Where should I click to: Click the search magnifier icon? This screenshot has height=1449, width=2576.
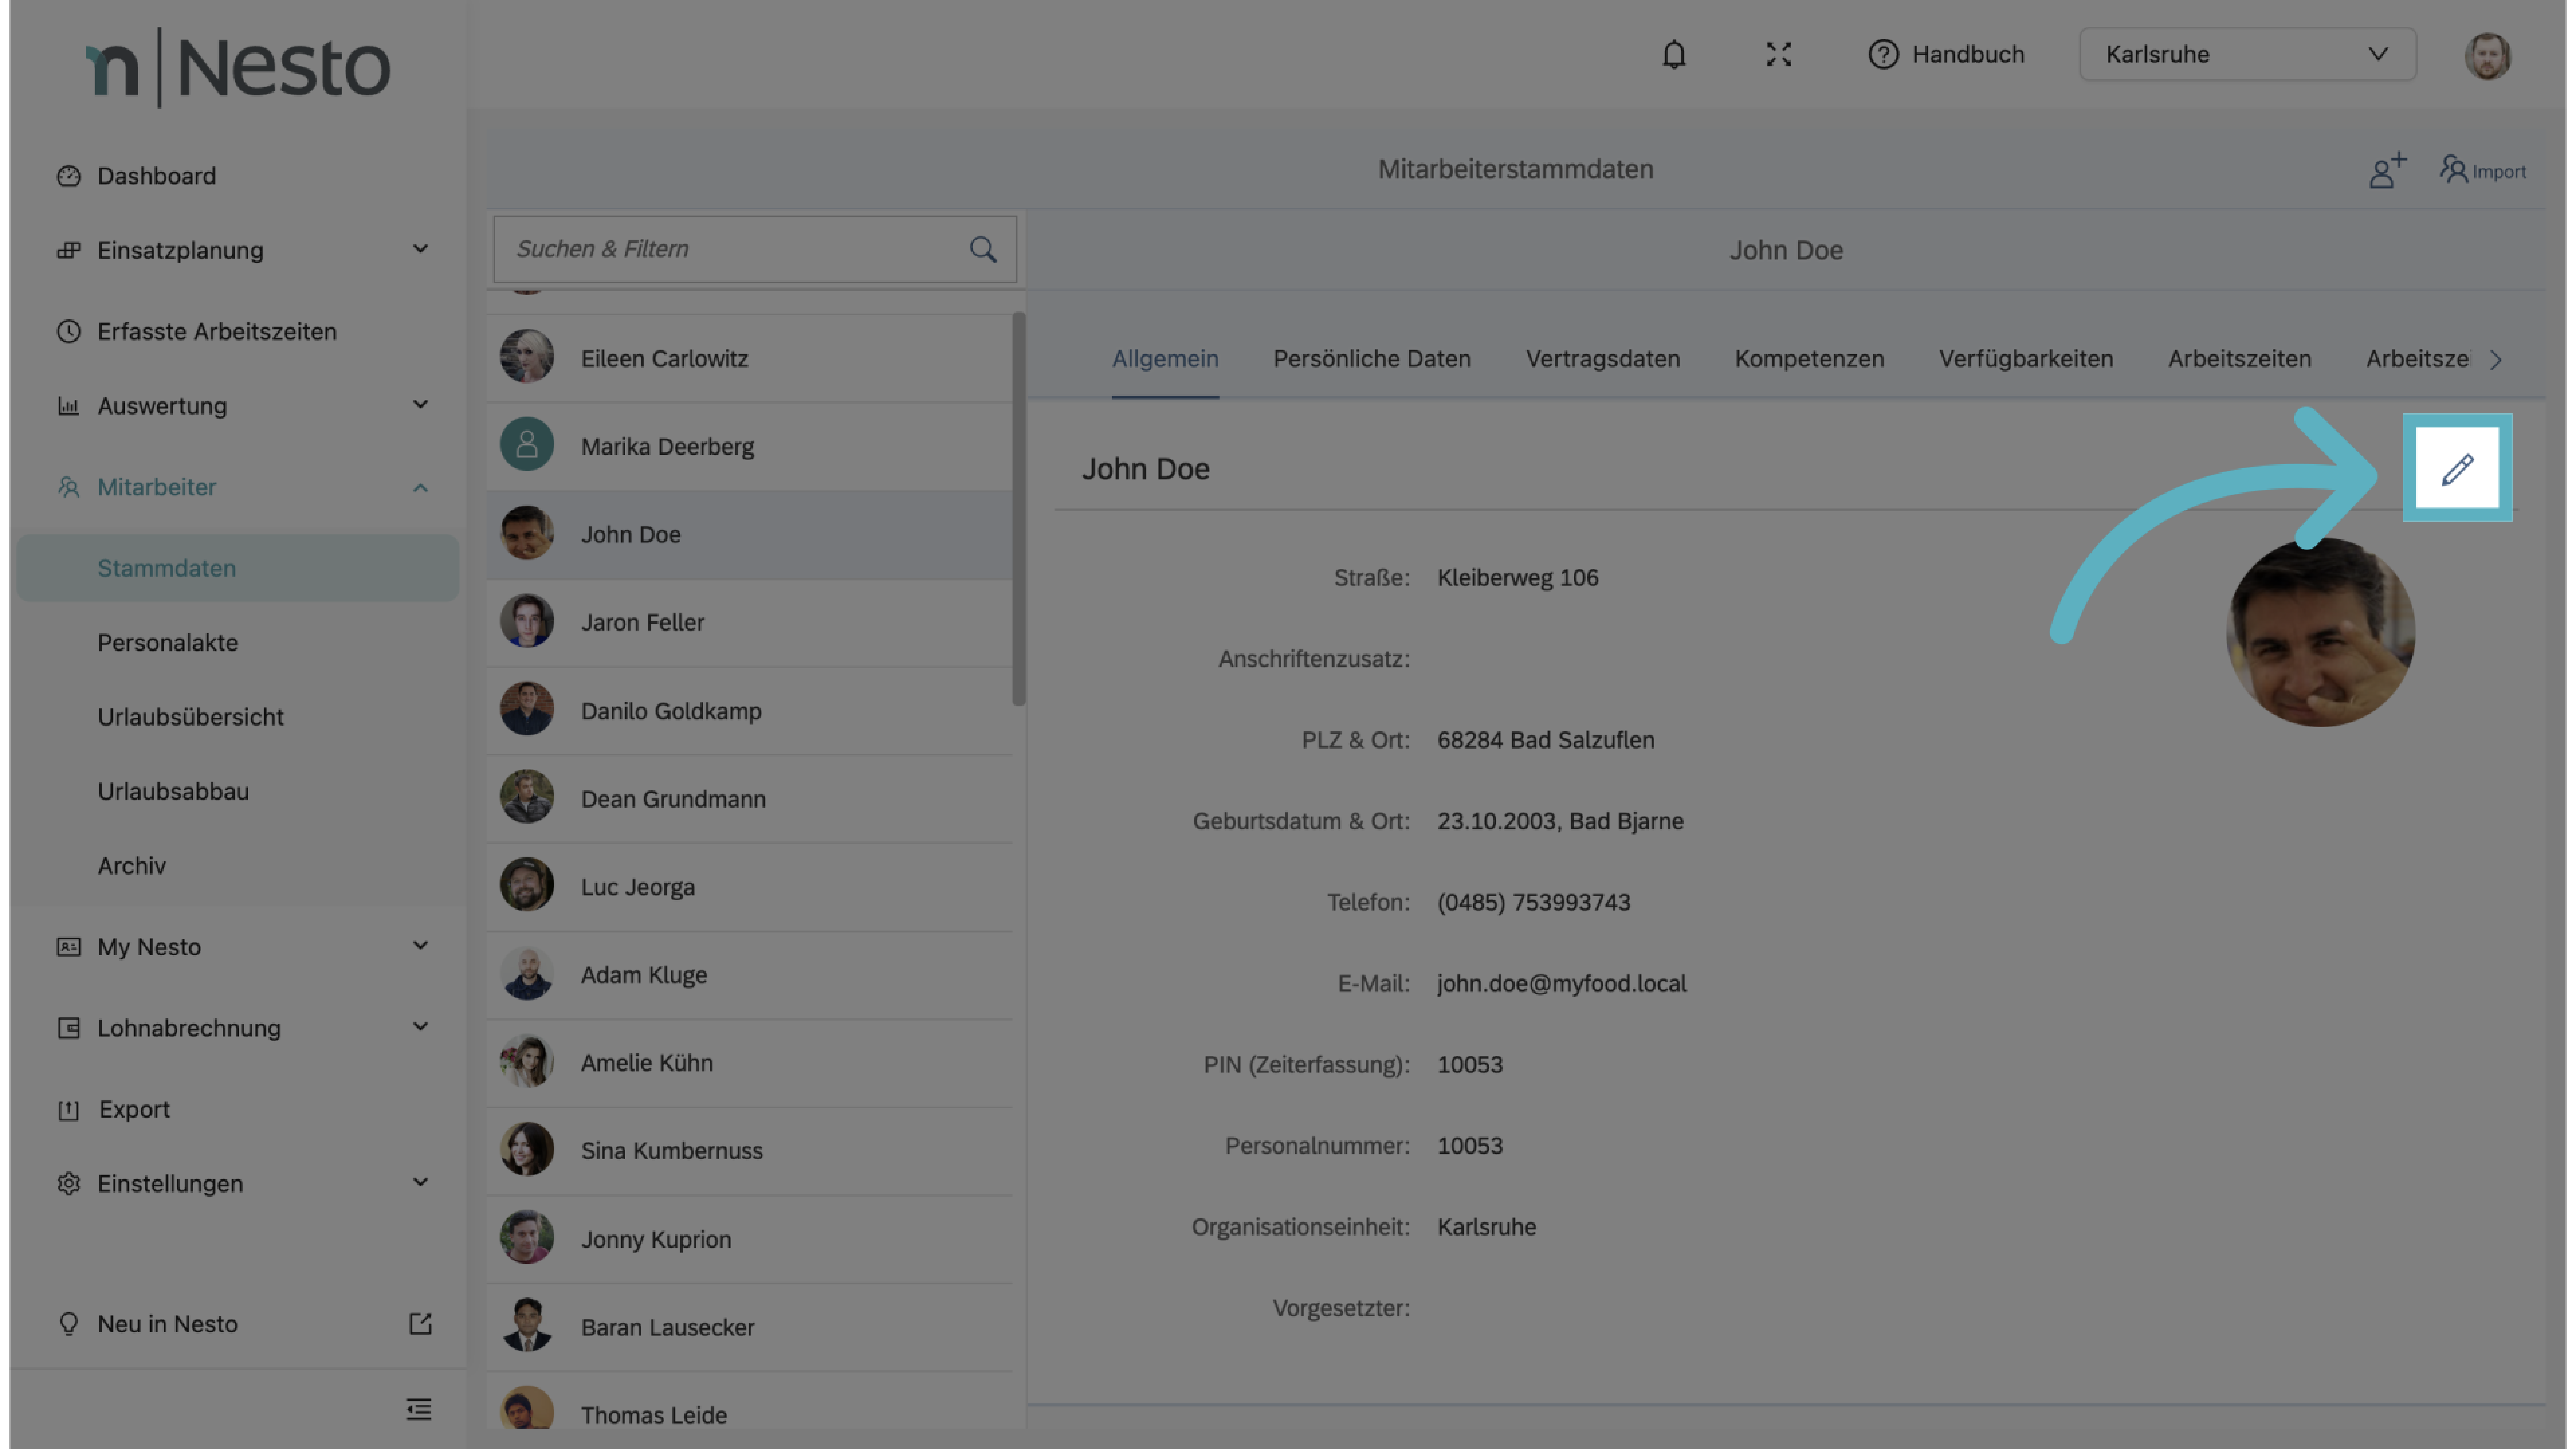[983, 249]
